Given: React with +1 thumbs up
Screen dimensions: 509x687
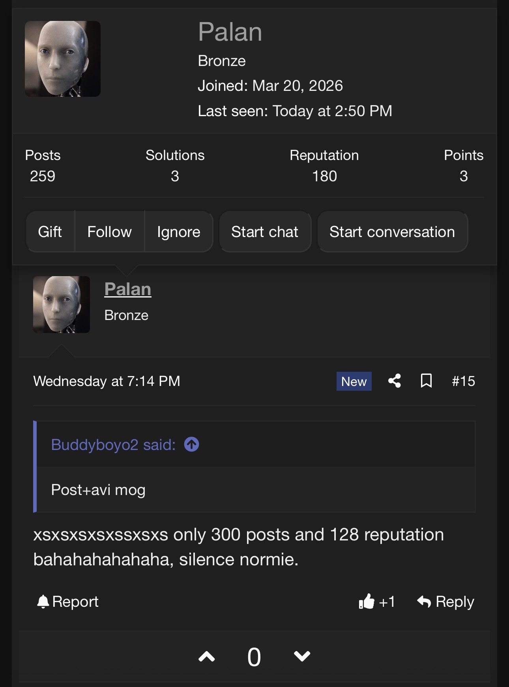Looking at the screenshot, I should [x=376, y=602].
